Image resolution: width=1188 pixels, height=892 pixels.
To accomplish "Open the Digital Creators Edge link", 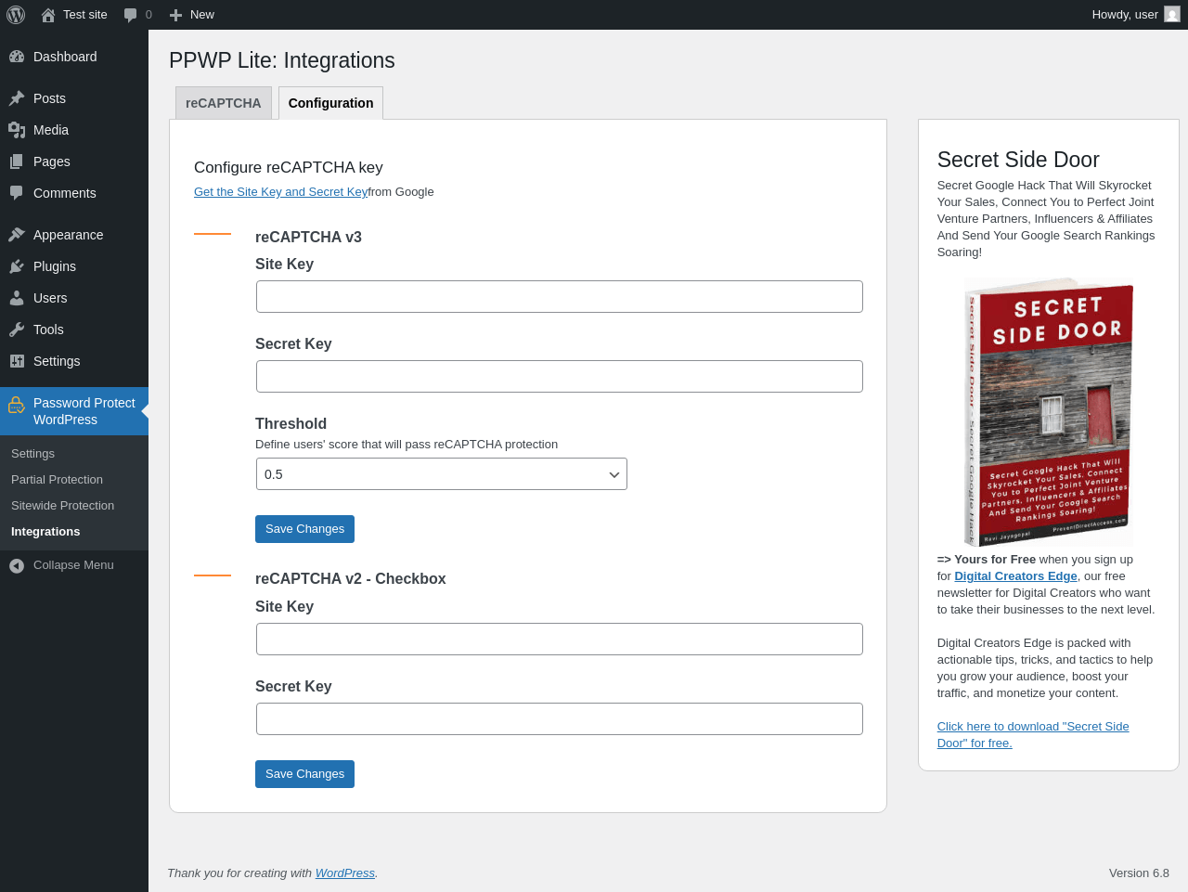I will pyautogui.click(x=1015, y=576).
